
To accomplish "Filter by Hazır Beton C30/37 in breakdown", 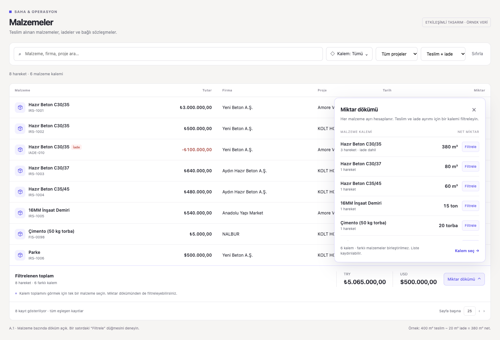I will point(470,167).
